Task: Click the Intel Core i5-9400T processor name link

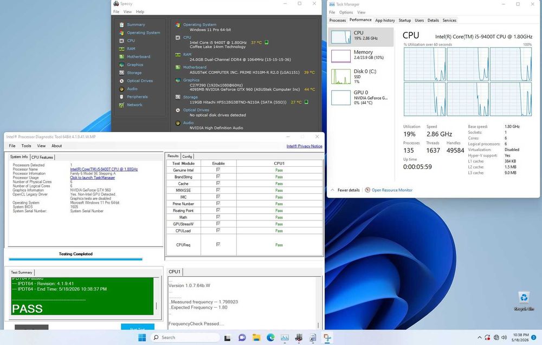Action: coord(104,169)
